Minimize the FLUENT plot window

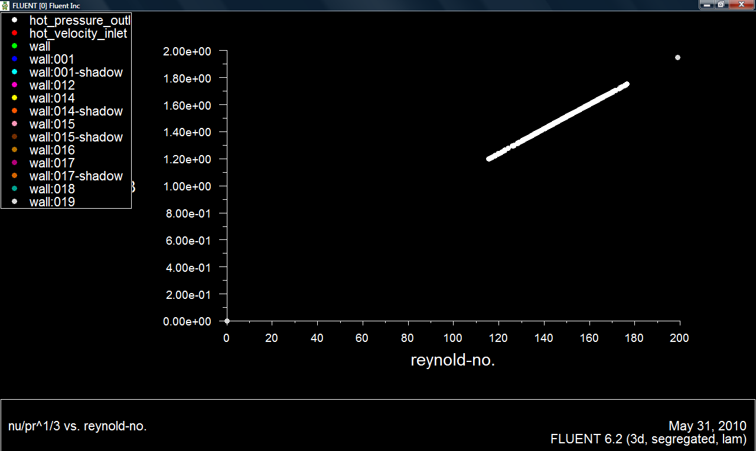click(706, 5)
